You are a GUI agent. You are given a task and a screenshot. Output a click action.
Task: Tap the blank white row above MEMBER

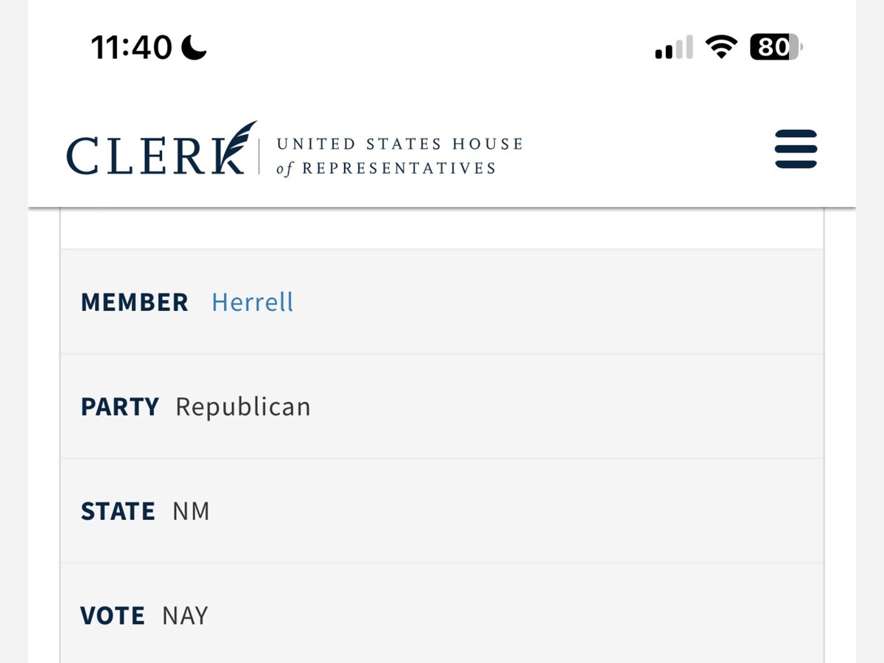pyautogui.click(x=442, y=230)
